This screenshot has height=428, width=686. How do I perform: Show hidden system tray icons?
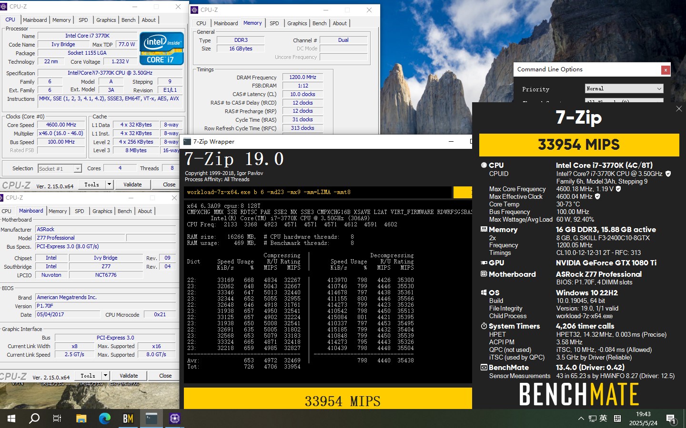click(581, 418)
